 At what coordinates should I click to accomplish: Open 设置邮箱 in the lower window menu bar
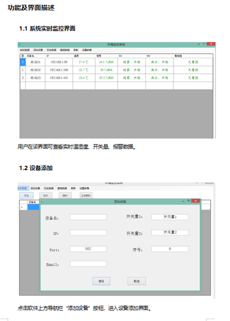point(84,188)
